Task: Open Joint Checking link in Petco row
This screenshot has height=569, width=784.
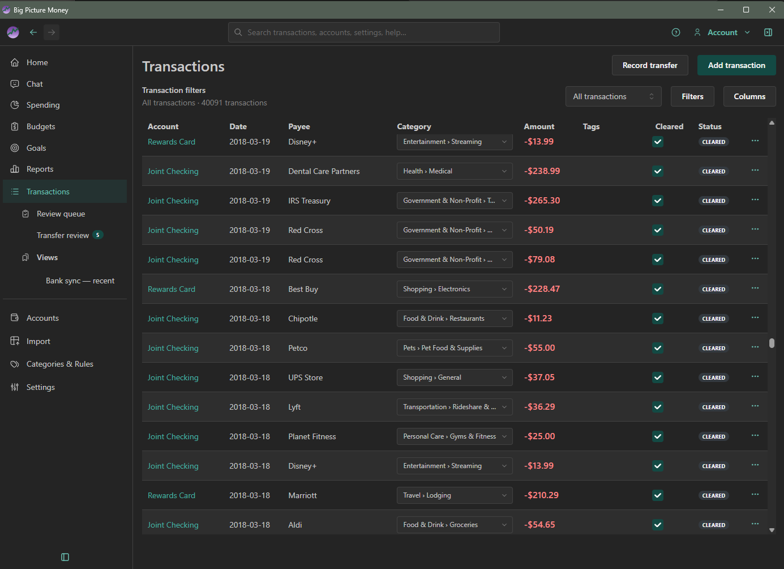Action: 173,348
